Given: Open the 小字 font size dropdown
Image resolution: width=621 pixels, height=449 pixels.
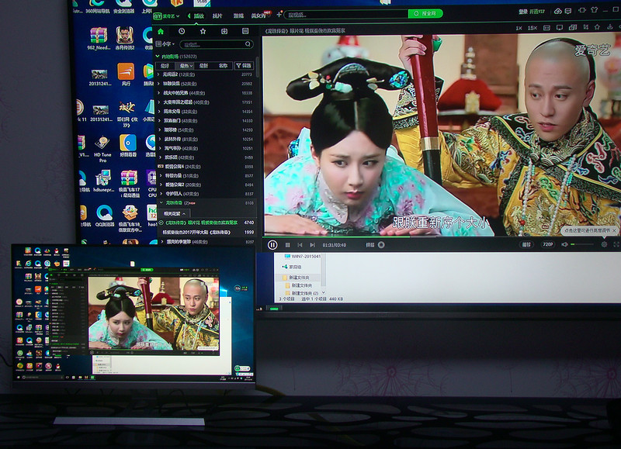Looking at the screenshot, I should click(x=165, y=44).
